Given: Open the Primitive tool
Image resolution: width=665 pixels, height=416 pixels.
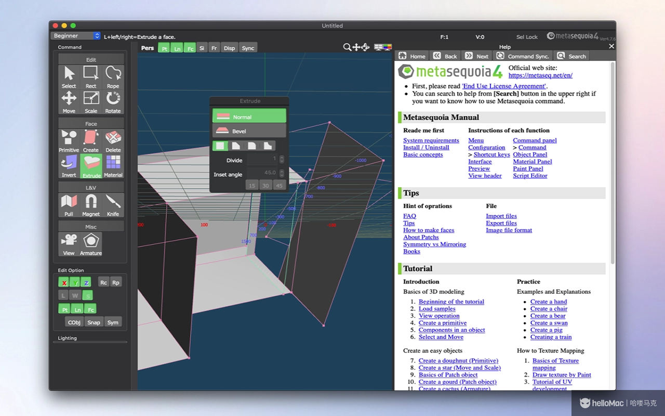Looking at the screenshot, I should tap(69, 141).
